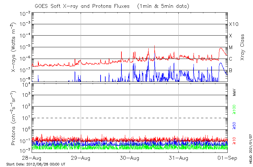The height and width of the screenshot is (167, 253).
Task: Select the 30-Aug x-axis tick label
Action: pyautogui.click(x=130, y=158)
